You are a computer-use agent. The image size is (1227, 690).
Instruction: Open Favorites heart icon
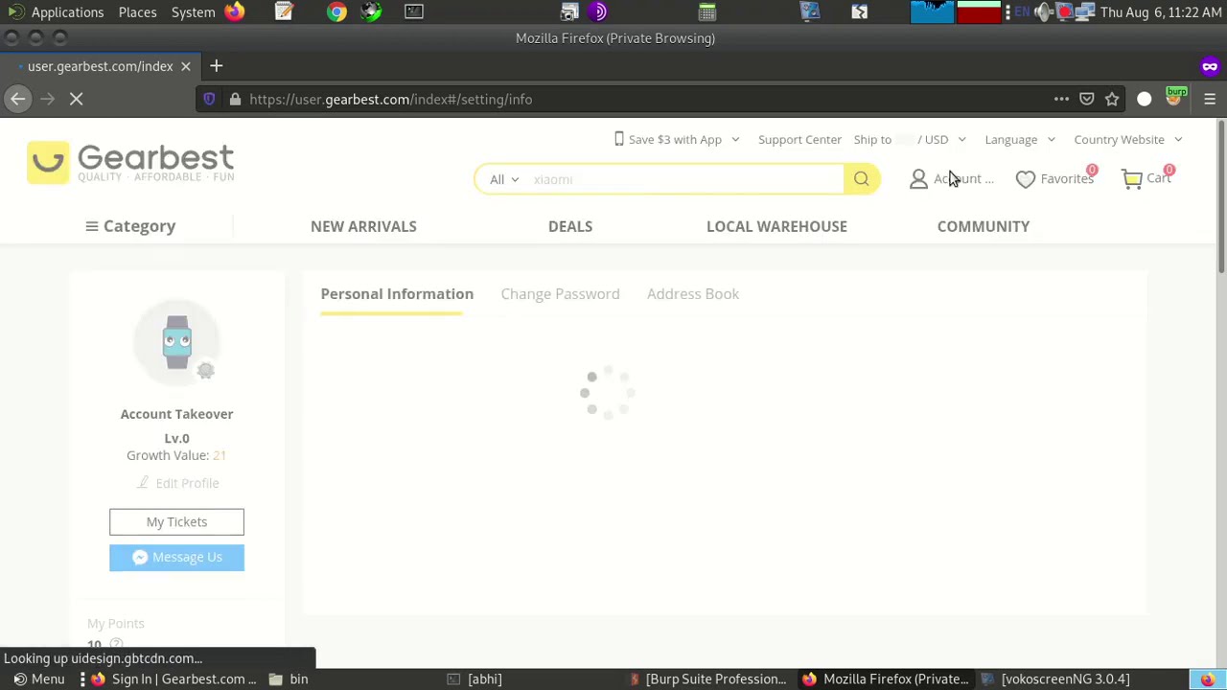coord(1025,179)
